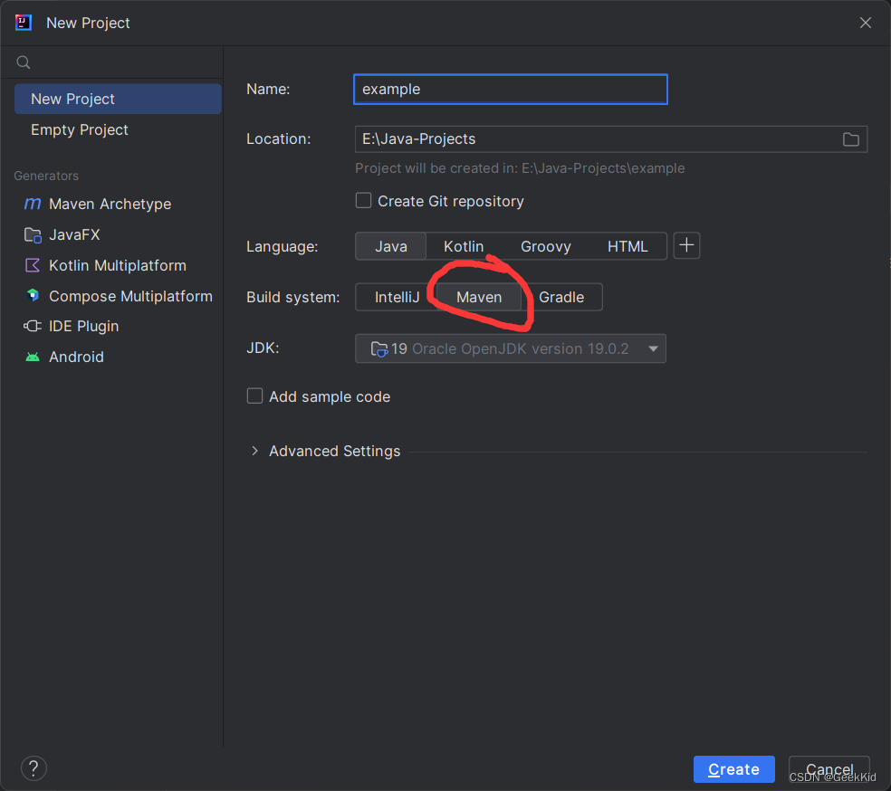The width and height of the screenshot is (891, 791).
Task: Open Kotlin Multiplatform generator
Action: pos(118,265)
